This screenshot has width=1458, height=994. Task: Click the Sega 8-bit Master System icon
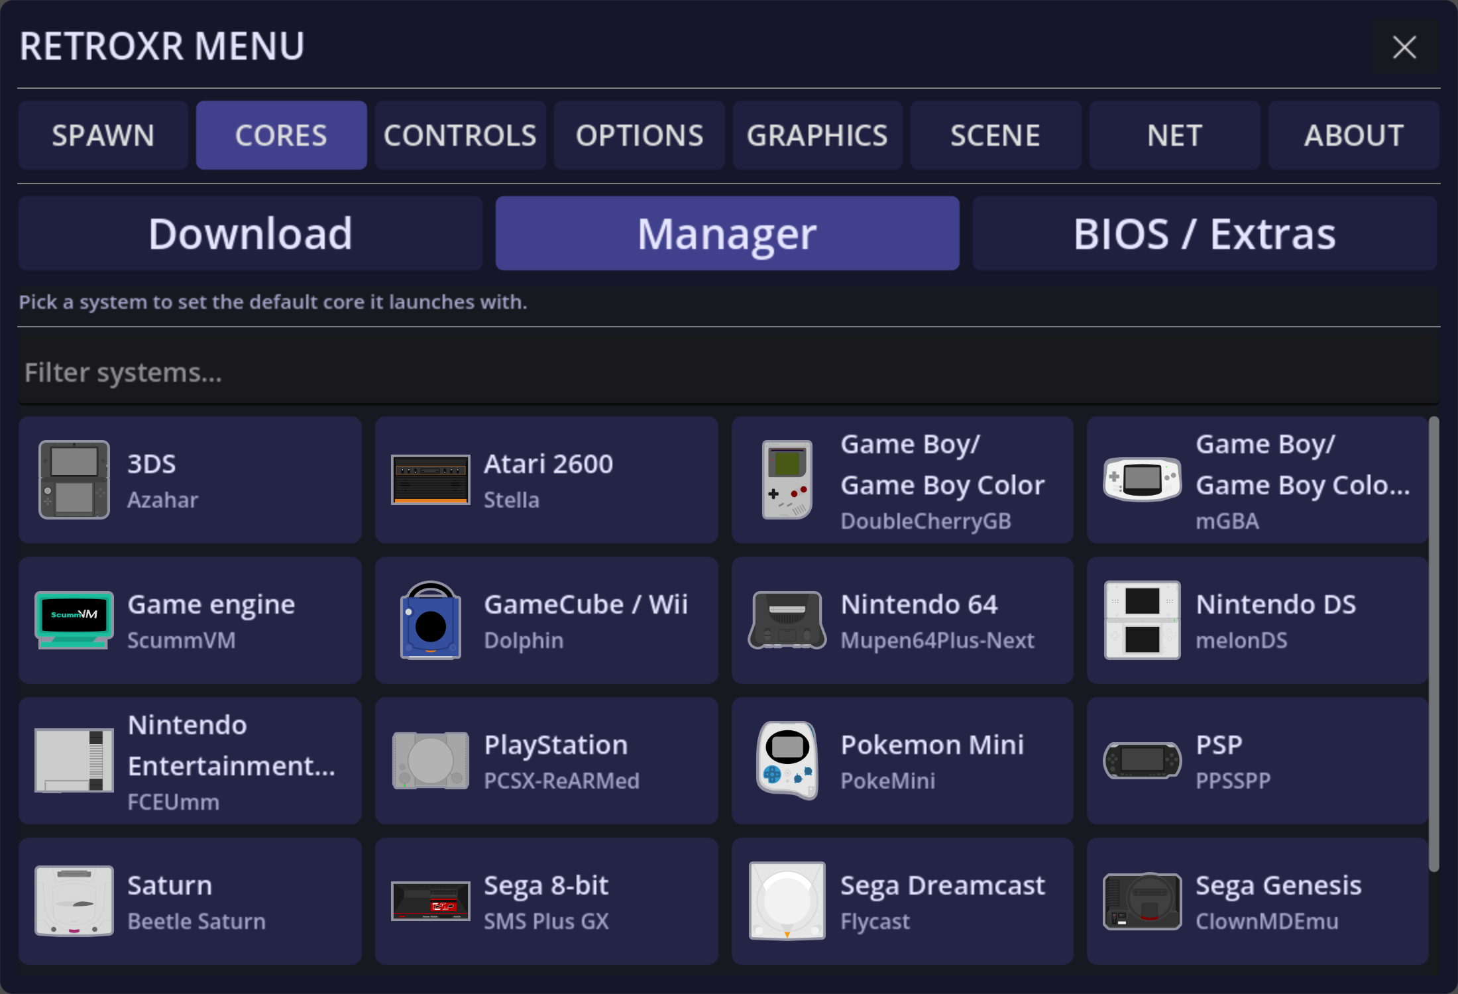point(431,901)
